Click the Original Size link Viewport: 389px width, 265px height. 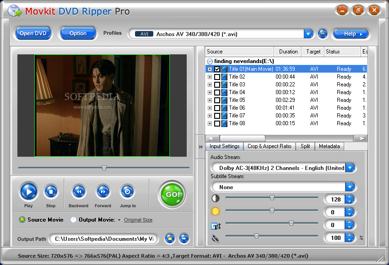point(138,220)
